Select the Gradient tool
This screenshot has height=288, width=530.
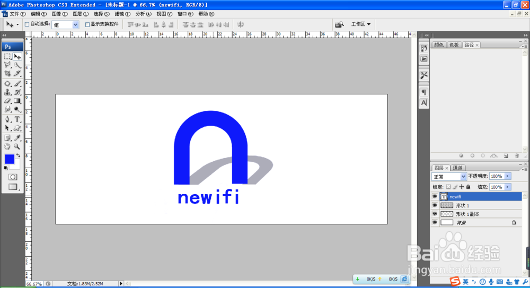pos(17,101)
